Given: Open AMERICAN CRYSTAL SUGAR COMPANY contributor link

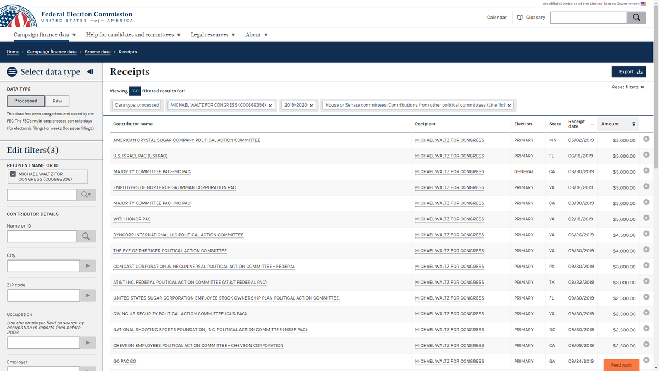Looking at the screenshot, I should tap(187, 140).
